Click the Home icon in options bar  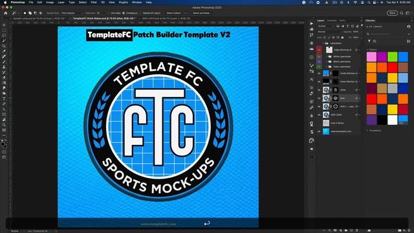[x=6, y=13]
